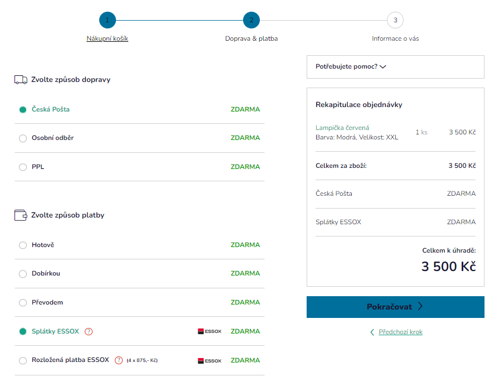The height and width of the screenshot is (391, 499).
Task: Choose Dobírkou payment method
Action: (23, 274)
